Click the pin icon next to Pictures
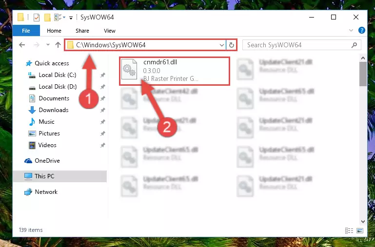The height and width of the screenshot is (247, 375). (102, 133)
